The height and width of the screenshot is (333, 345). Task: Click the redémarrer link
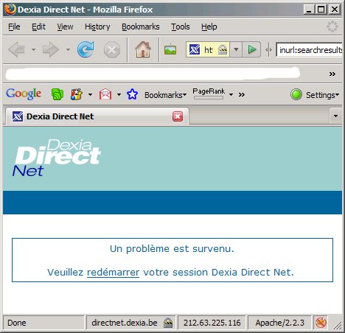113,273
